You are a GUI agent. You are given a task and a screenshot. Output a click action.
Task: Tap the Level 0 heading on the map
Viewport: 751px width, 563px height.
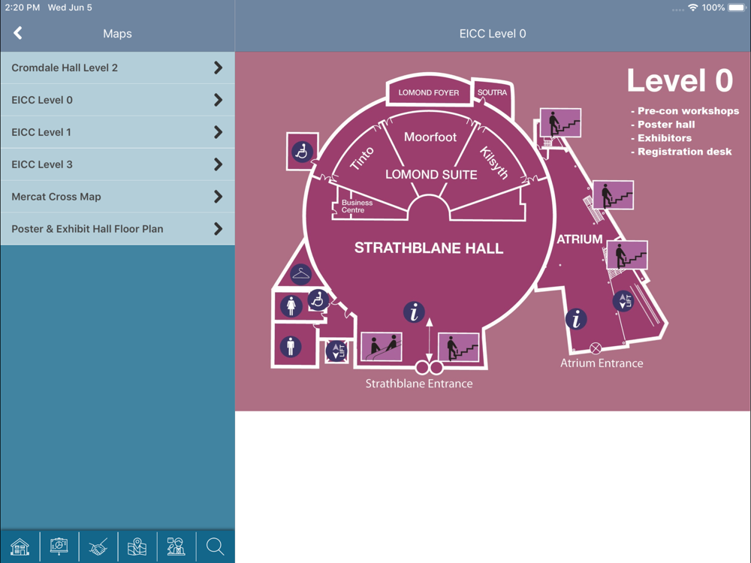[680, 80]
